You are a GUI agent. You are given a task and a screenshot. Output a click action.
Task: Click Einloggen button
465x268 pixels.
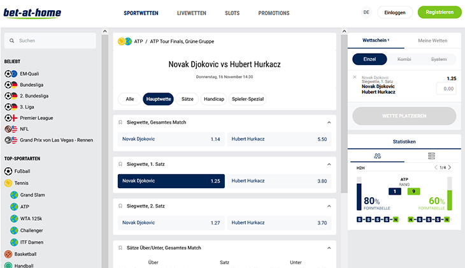coord(395,13)
